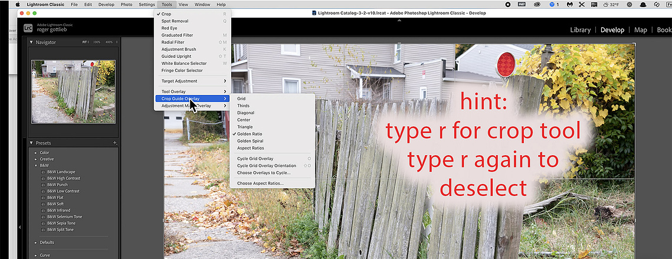
Task: Open the Malwarebytes menu bar icon
Action: 569,4
